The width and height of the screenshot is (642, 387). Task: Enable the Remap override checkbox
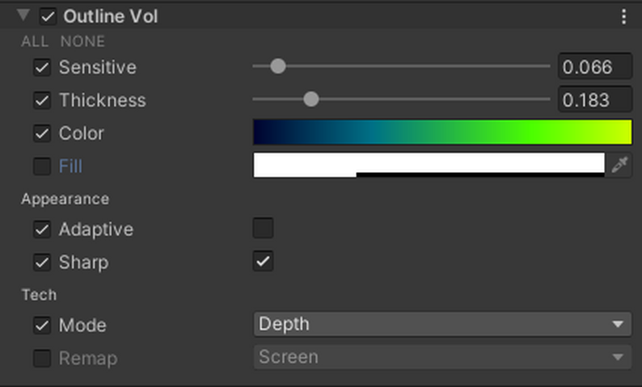[x=42, y=358]
